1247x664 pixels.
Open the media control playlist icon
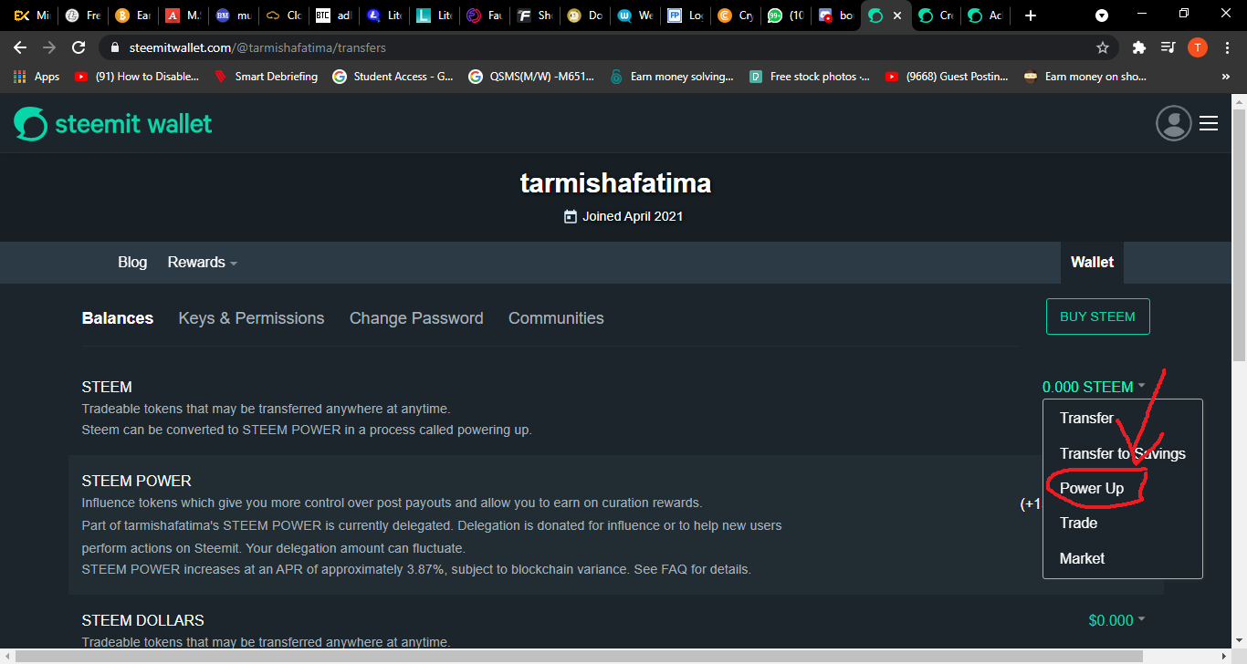tap(1168, 47)
